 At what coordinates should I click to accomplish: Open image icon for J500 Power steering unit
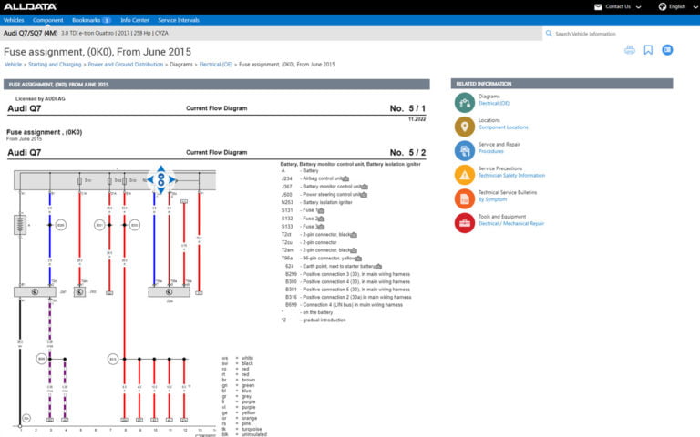(364, 195)
